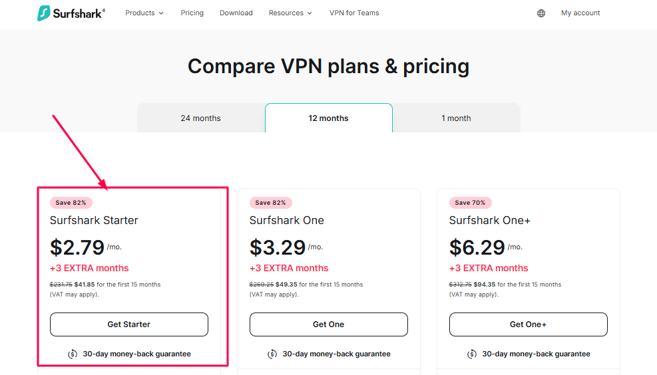The height and width of the screenshot is (375, 657).
Task: Click the Get One+ button
Action: coord(529,324)
